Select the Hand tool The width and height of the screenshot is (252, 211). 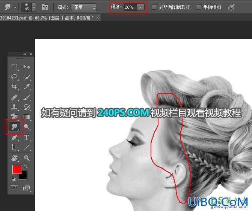(x=14, y=158)
